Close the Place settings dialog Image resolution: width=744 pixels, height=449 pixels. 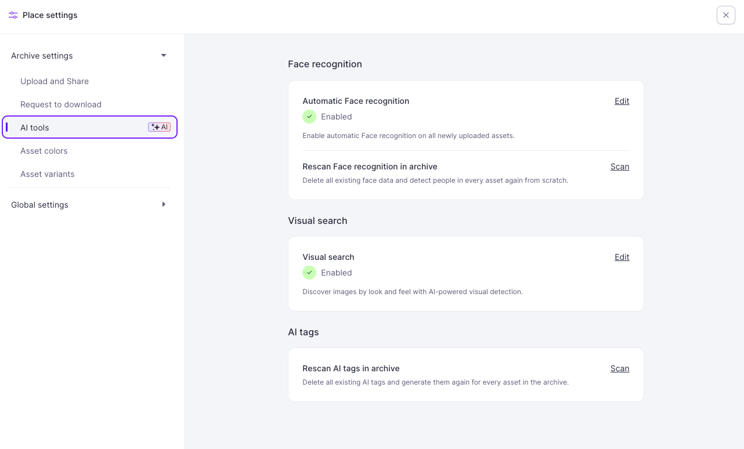(726, 15)
